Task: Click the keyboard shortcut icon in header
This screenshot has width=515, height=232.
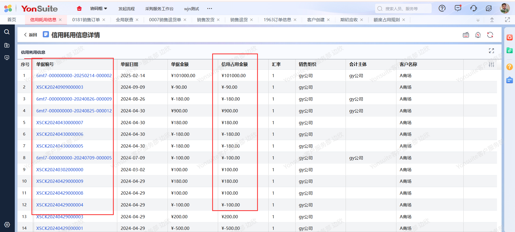Action: [466, 35]
